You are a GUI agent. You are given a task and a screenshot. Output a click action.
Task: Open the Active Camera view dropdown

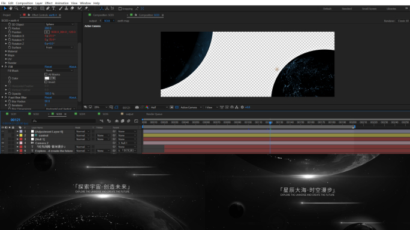(191, 107)
